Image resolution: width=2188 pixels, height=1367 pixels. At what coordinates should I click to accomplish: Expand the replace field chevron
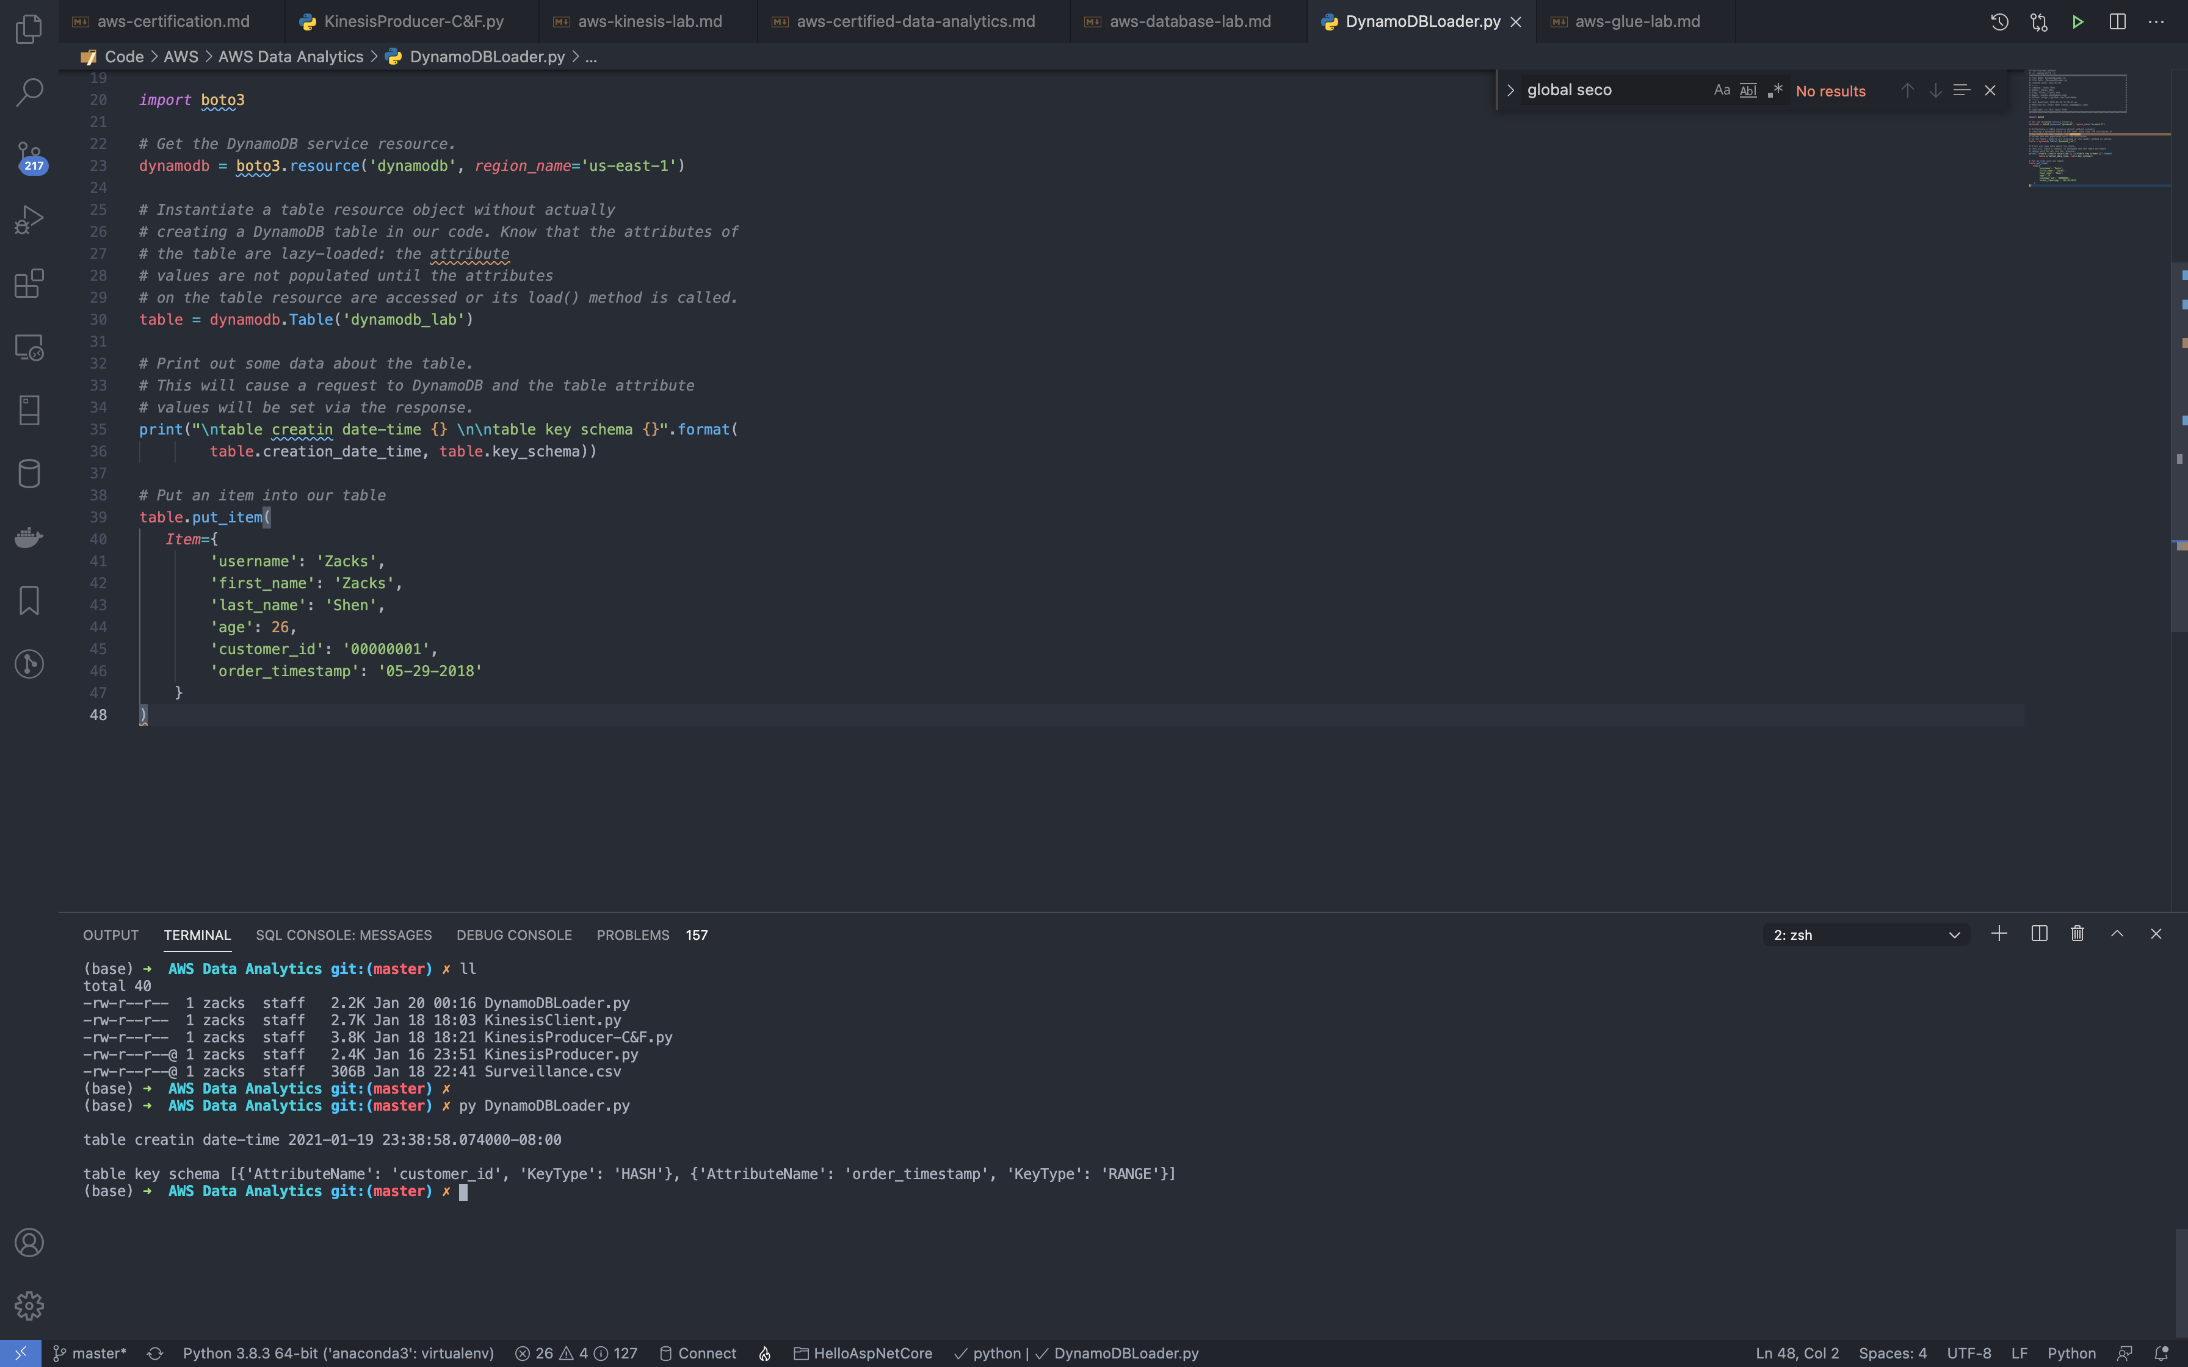1510,90
